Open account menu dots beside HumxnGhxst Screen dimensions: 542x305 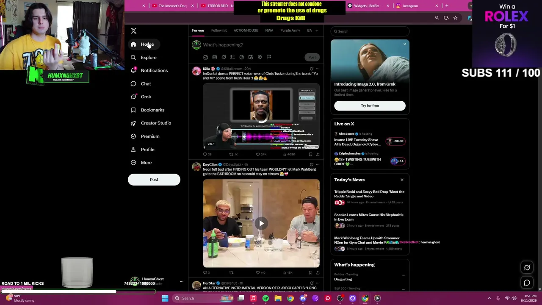(182, 281)
